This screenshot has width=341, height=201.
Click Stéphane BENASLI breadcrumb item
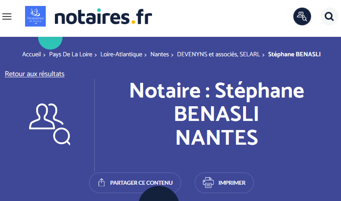coord(294,54)
